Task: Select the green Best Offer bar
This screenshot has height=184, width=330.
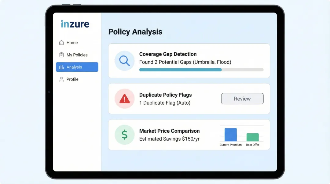Action: click(253, 138)
